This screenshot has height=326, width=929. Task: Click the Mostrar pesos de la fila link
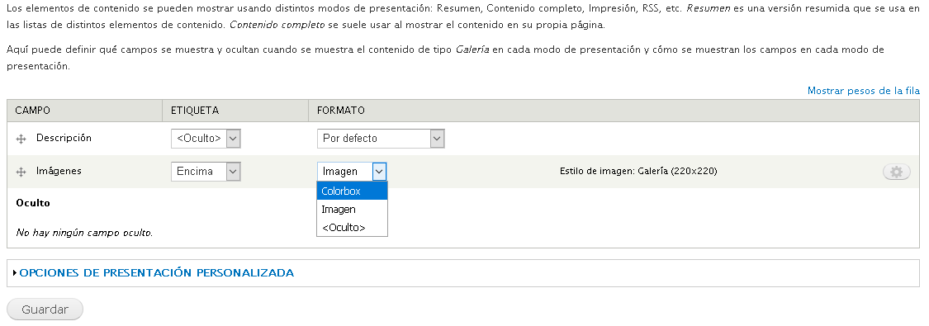[863, 91]
